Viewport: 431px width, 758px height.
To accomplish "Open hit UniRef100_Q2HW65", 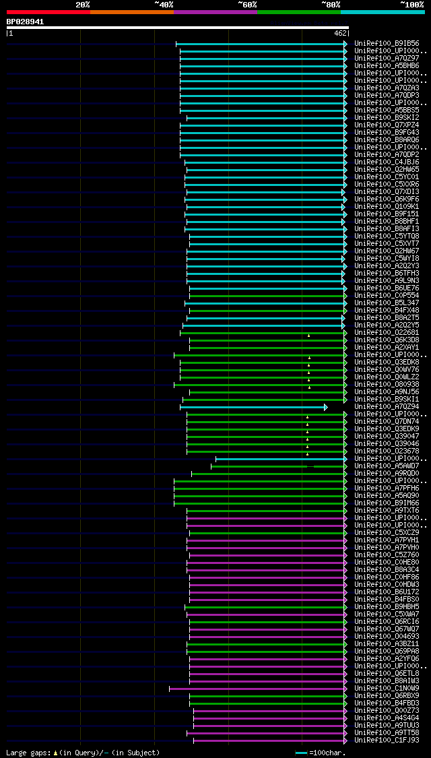I will [387, 169].
